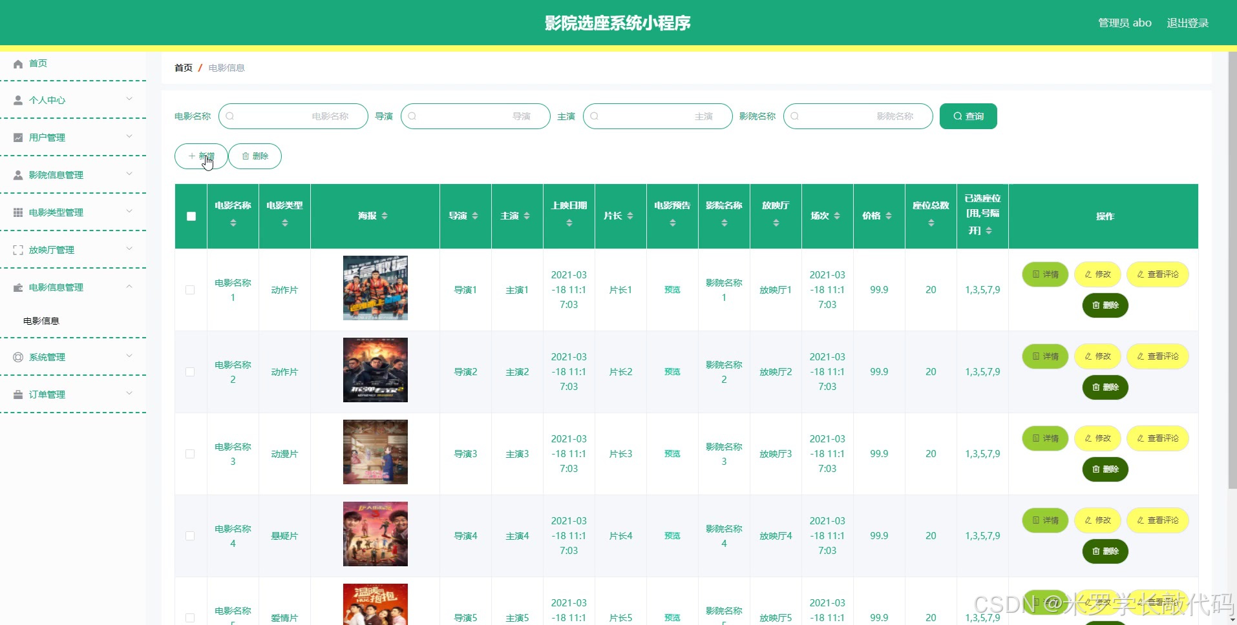Click the lifebuoy icon beside 系统管理
Screen dimensions: 1237x625
click(18, 357)
